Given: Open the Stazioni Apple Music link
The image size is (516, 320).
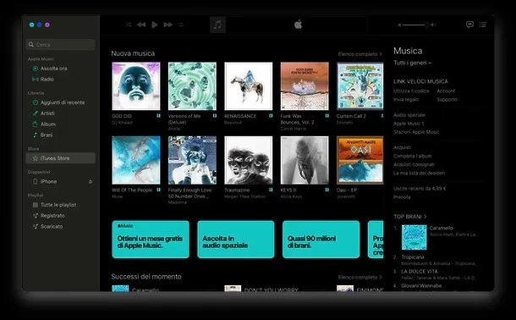Looking at the screenshot, I should pos(416,132).
